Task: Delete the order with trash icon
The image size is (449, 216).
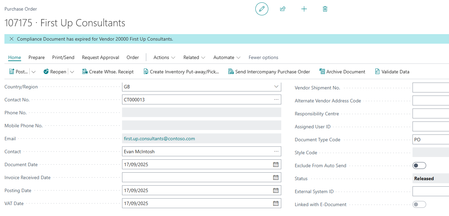Action: tap(325, 9)
